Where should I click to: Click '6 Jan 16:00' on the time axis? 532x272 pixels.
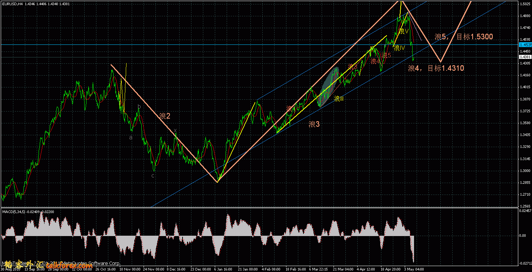tap(224, 270)
